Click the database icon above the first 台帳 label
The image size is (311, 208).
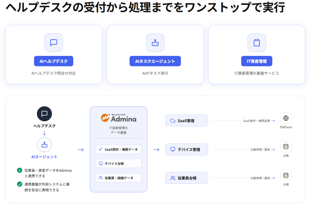coord(285,147)
